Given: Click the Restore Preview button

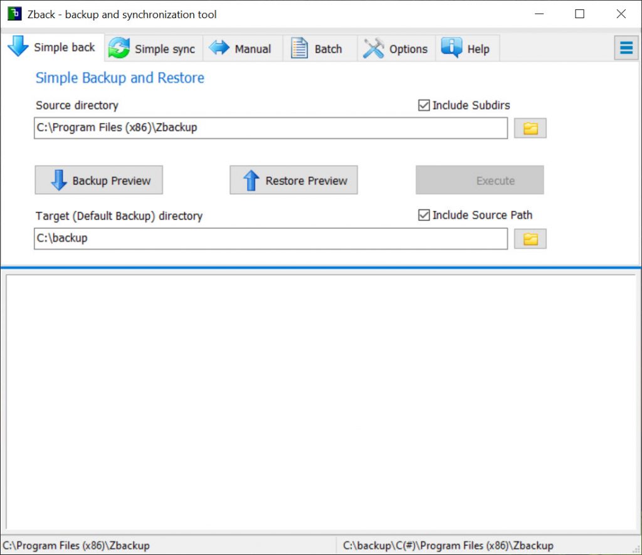Looking at the screenshot, I should click(293, 180).
